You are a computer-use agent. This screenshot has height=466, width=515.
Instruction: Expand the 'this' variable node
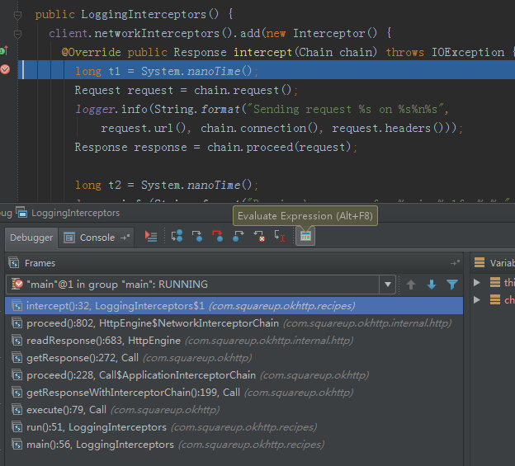476,283
